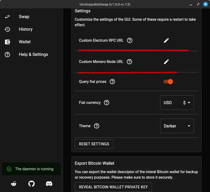Go to the Wallet page
The height and width of the screenshot is (192, 210).
(25, 42)
